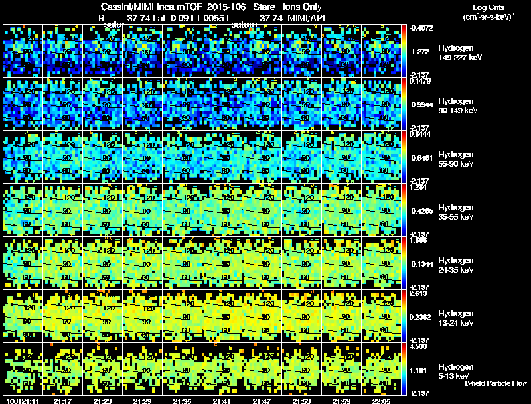The image size is (531, 404).
Task: Click the '0.8444' scale value
Action: pyautogui.click(x=420, y=134)
